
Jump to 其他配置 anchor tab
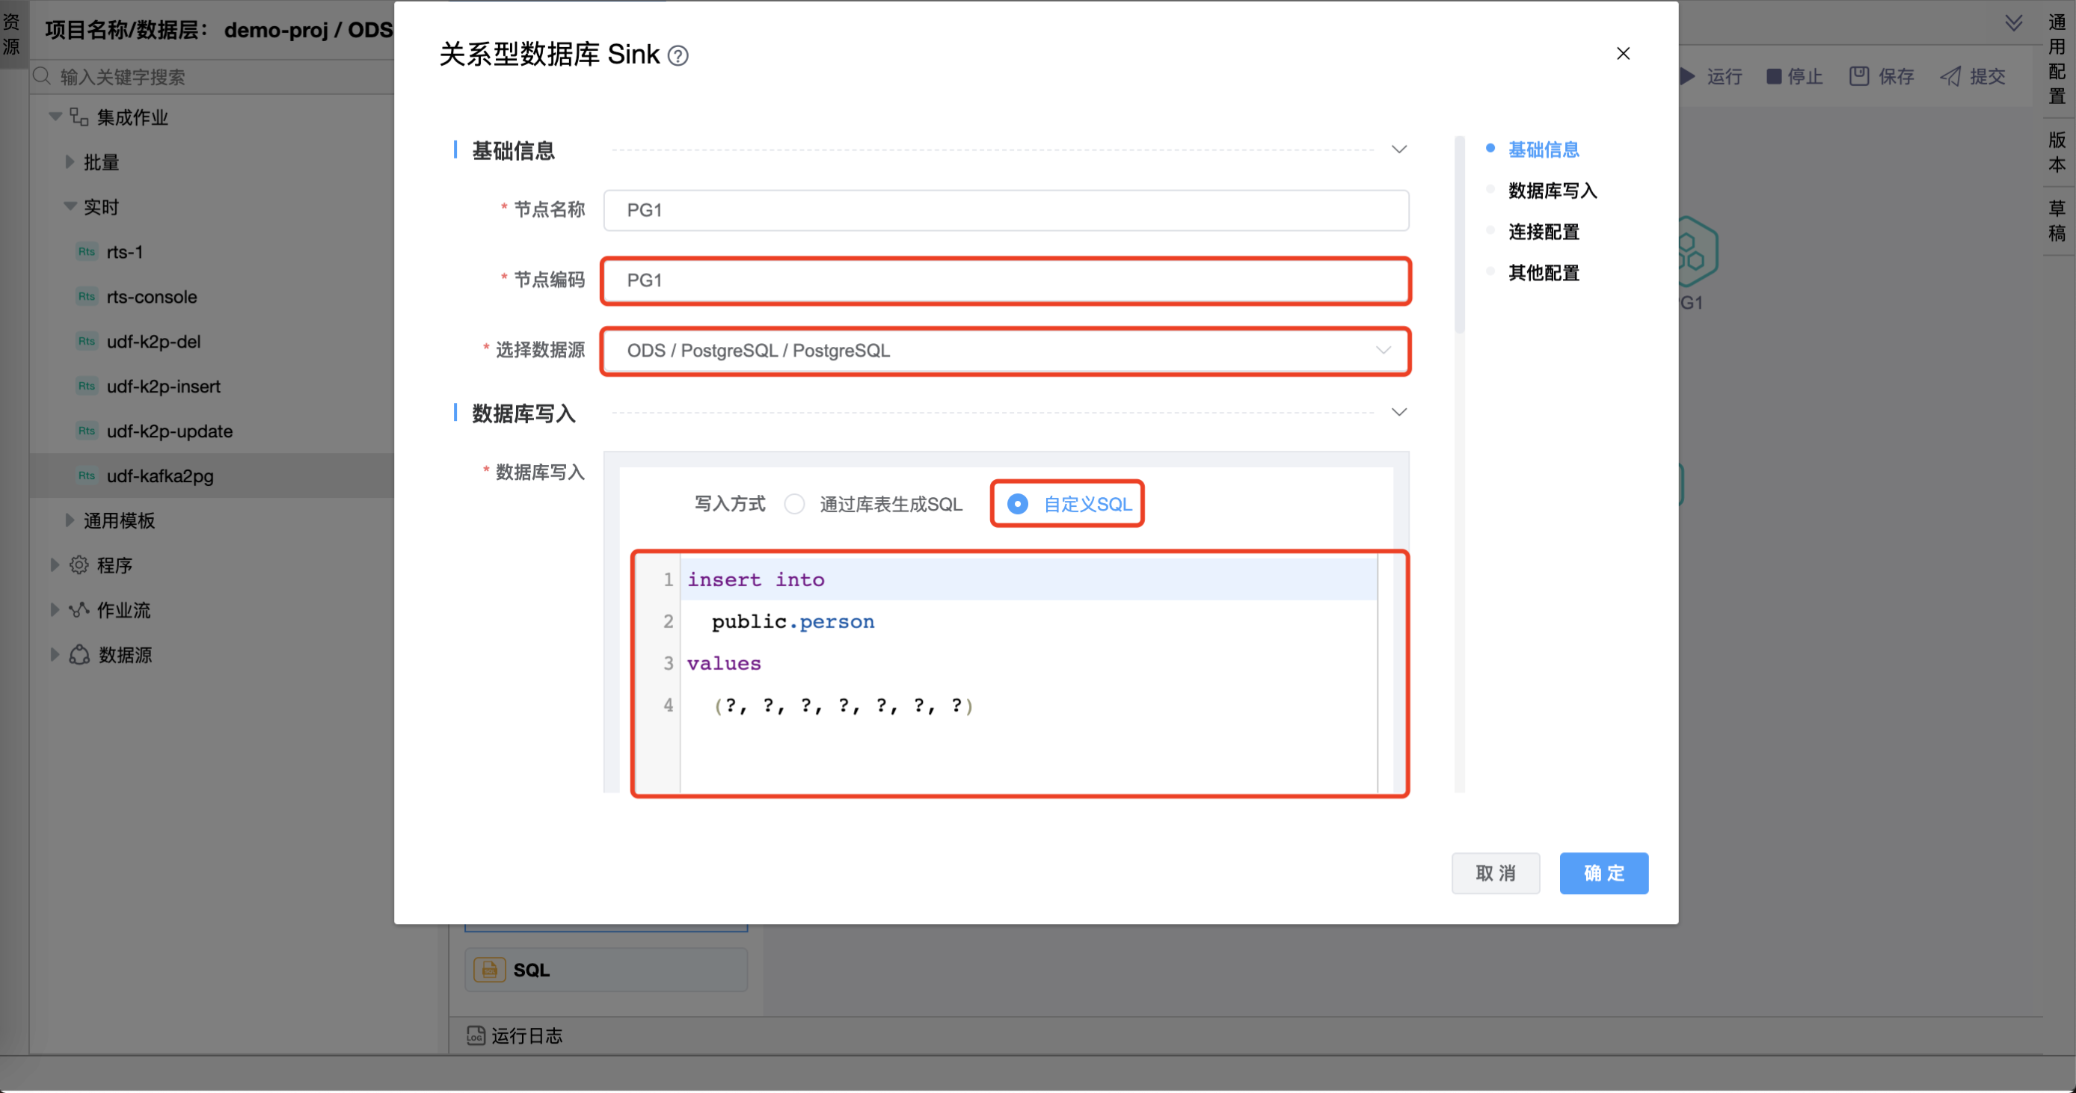click(1544, 273)
